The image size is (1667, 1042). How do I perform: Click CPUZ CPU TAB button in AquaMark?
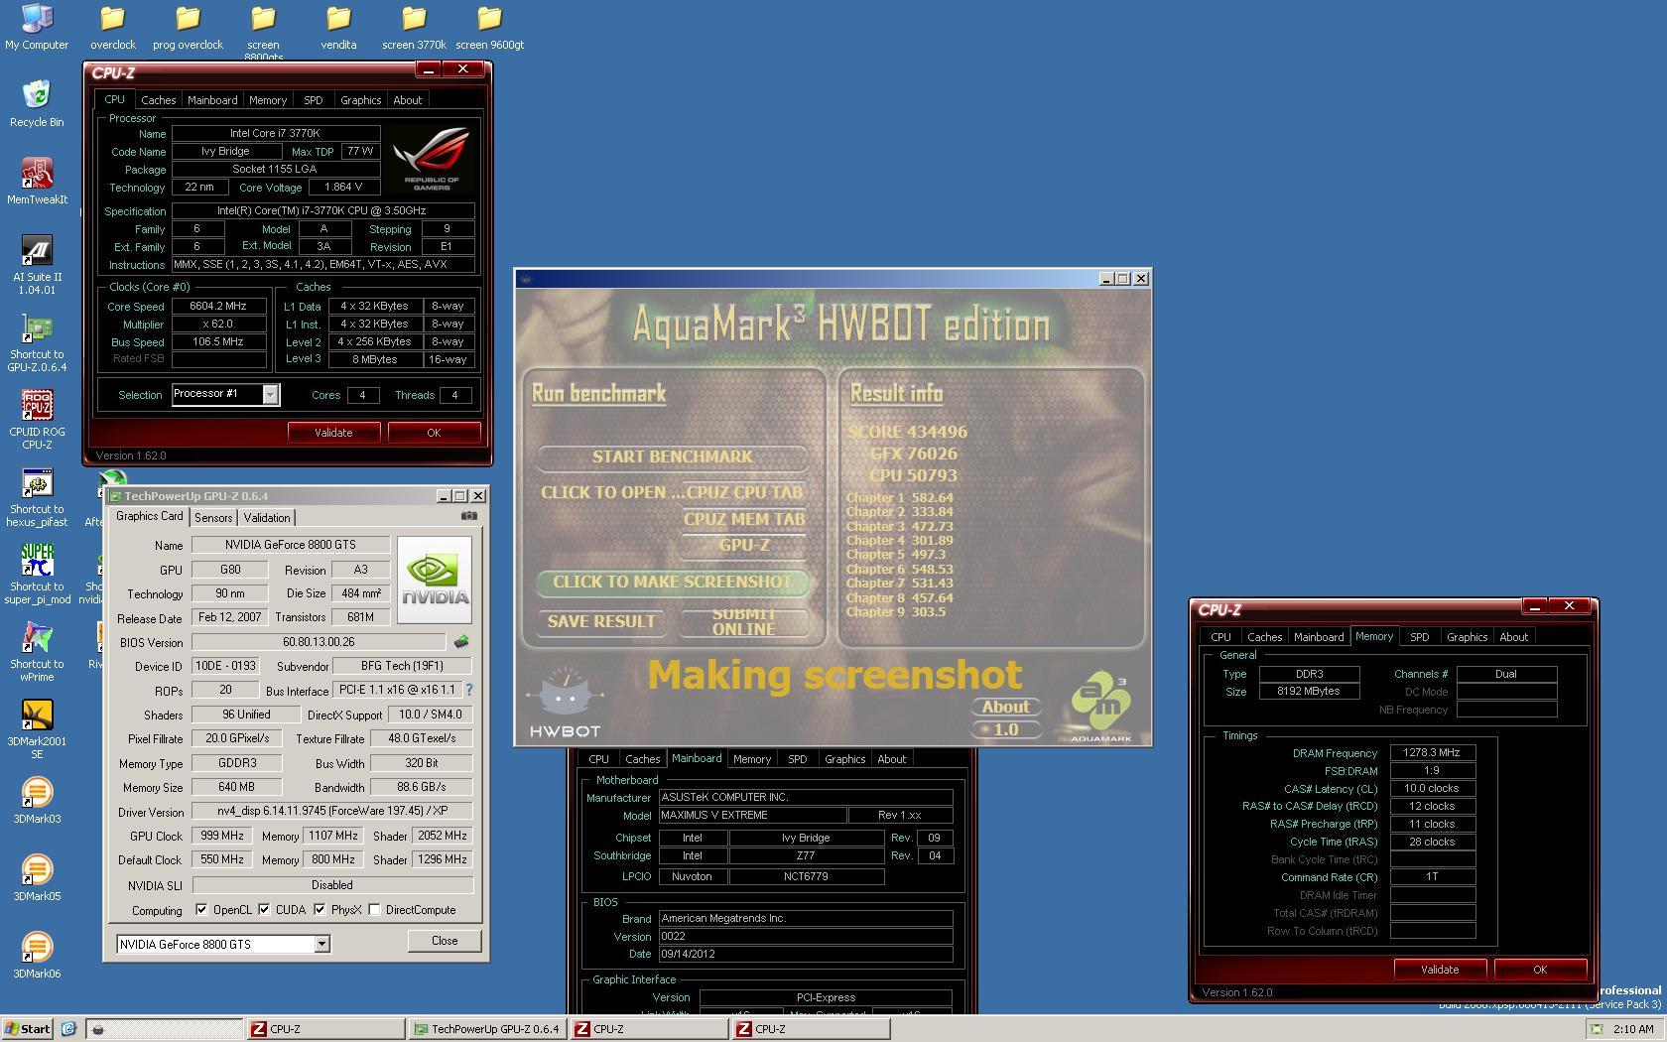(x=743, y=492)
